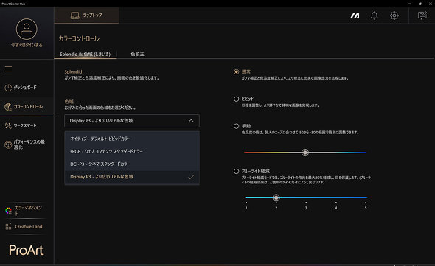This screenshot has width=435, height=266.
Task: Click the blue light reduction slider handle
Action: [276, 197]
